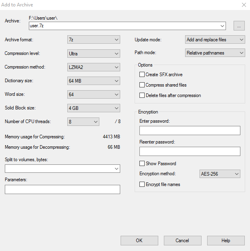The height and width of the screenshot is (251, 250).
Task: Click the Enter password field
Action: pos(190,131)
